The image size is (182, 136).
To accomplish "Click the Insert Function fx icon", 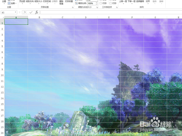I will point(37,12).
